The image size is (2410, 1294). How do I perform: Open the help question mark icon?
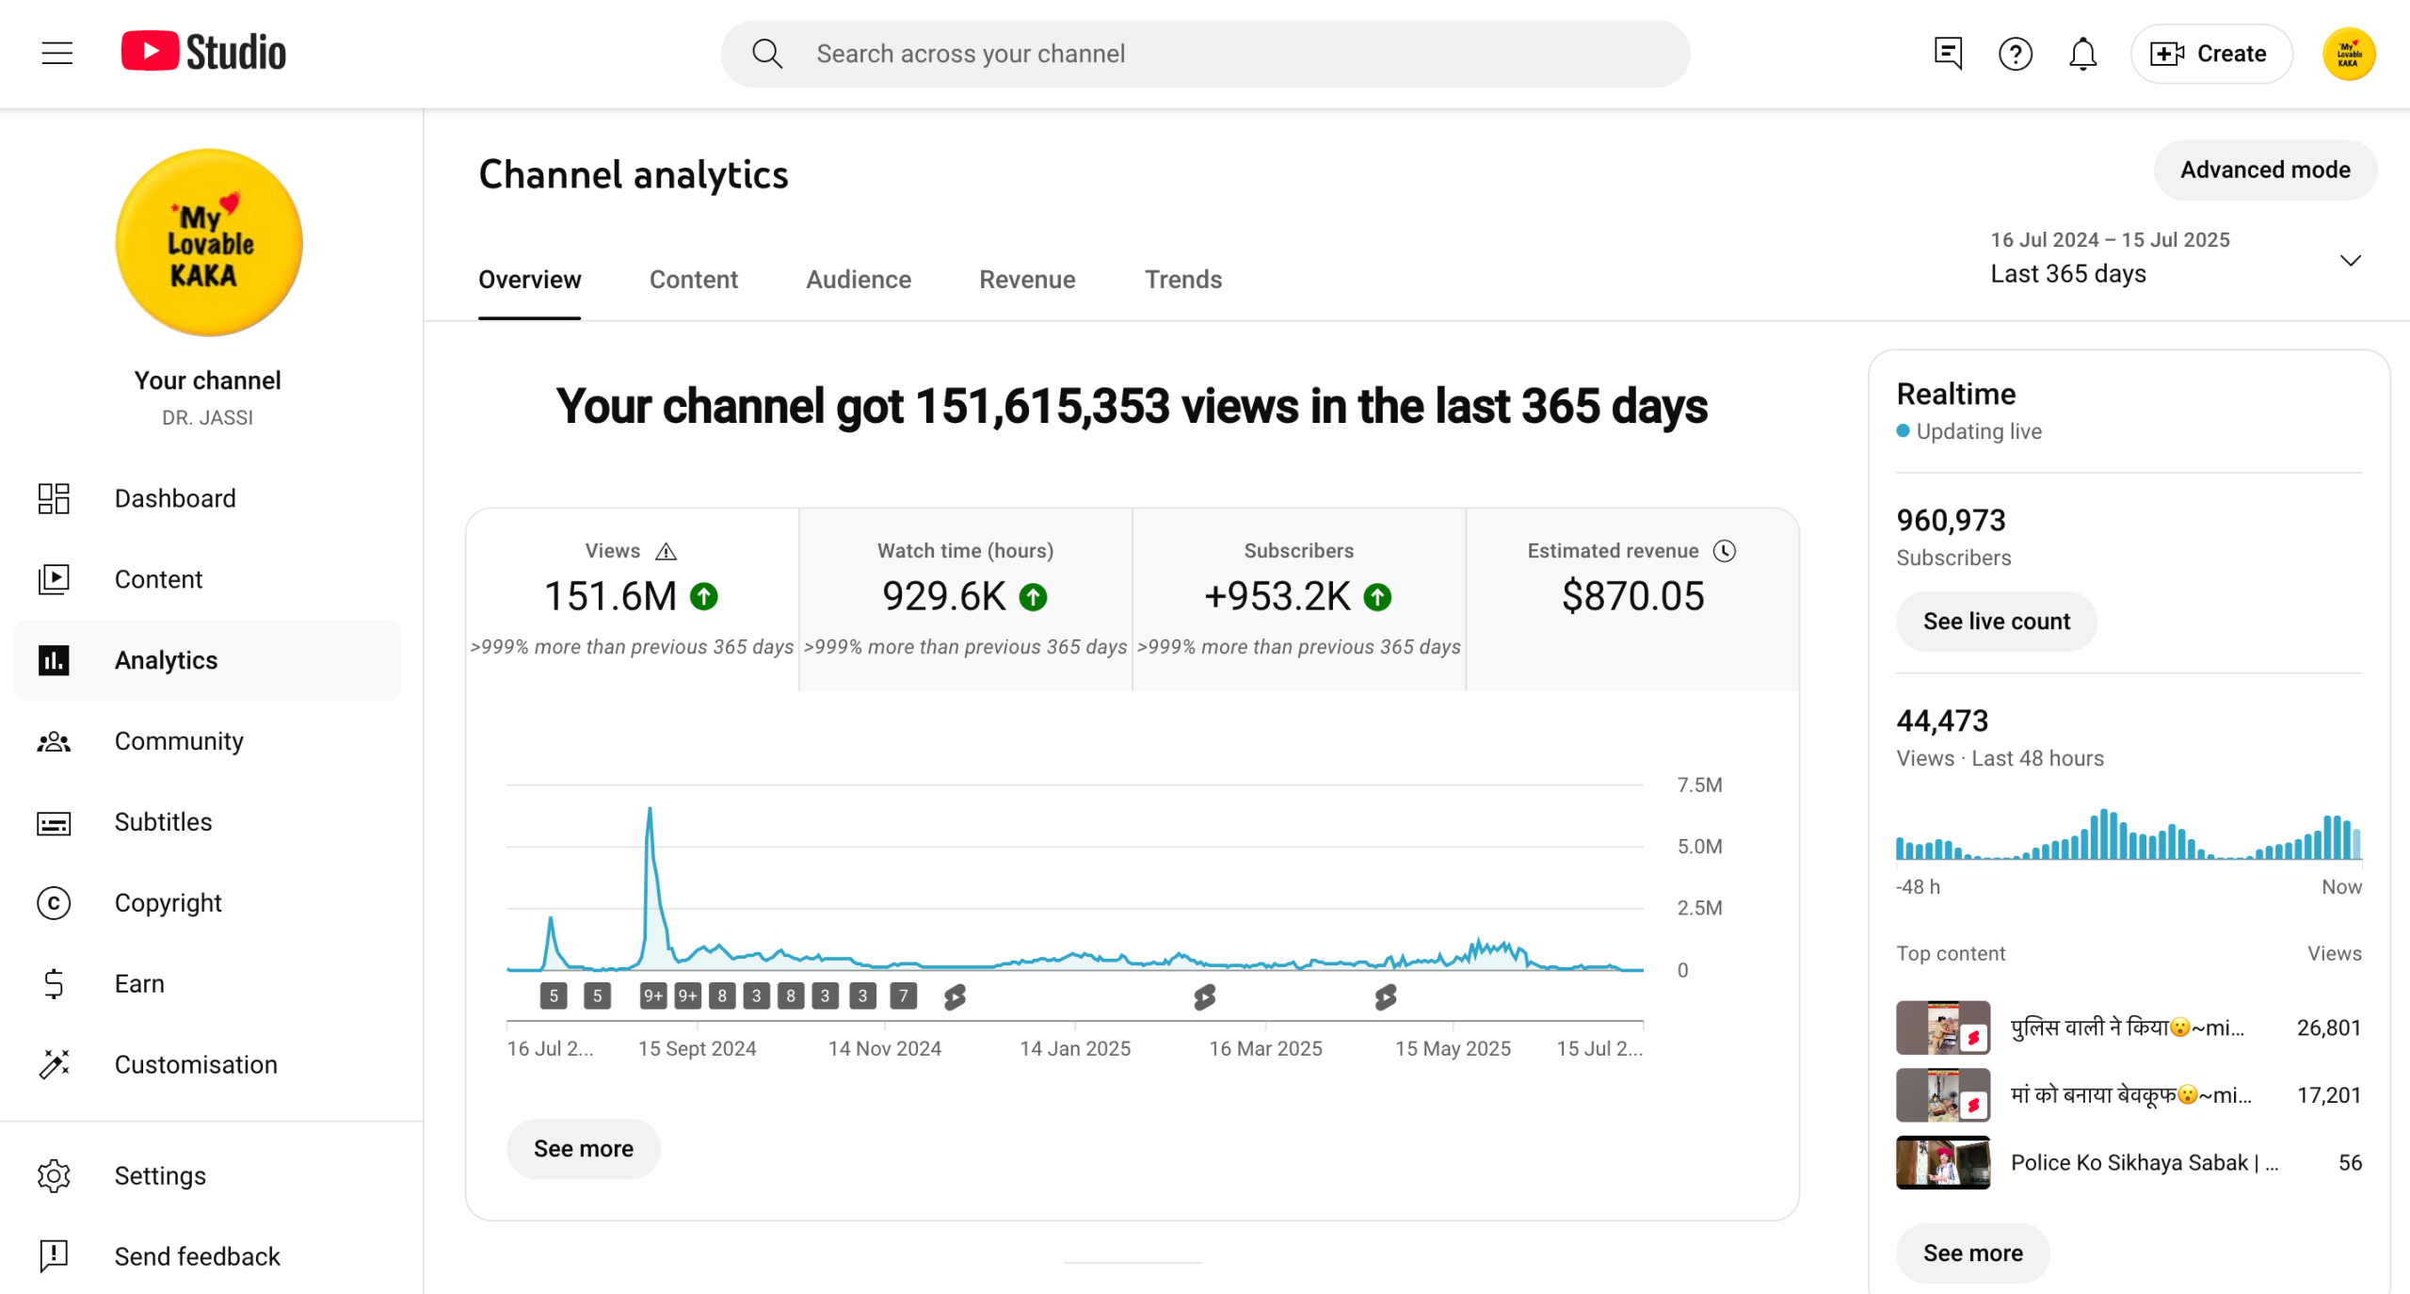point(2015,54)
